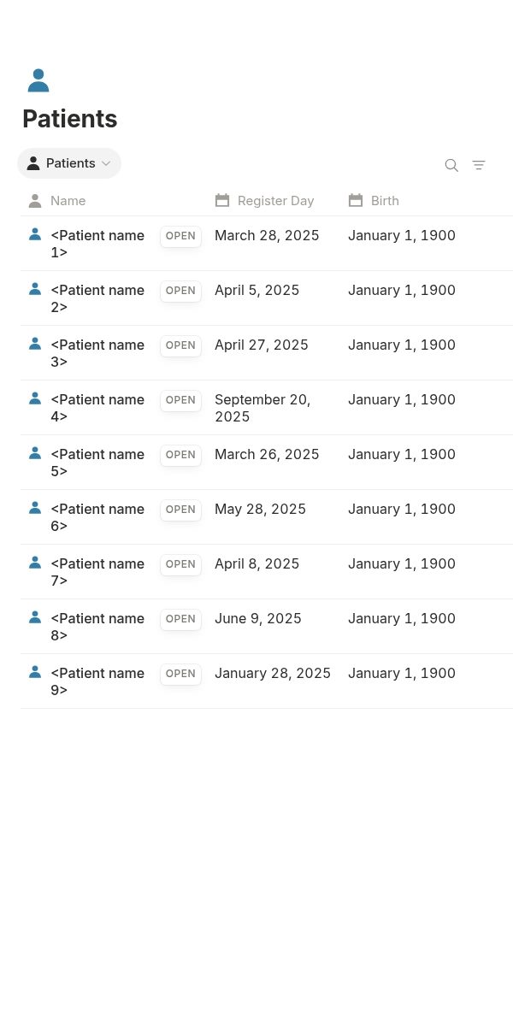Click the calendar icon in Birth header

[356, 200]
